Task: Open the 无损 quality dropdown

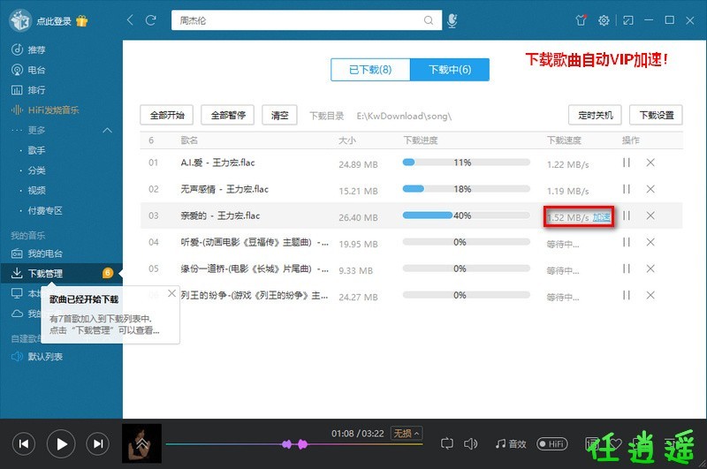Action: (406, 434)
